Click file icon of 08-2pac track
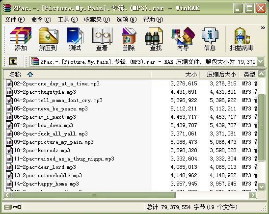This screenshot has height=214, width=269. [x=9, y=134]
